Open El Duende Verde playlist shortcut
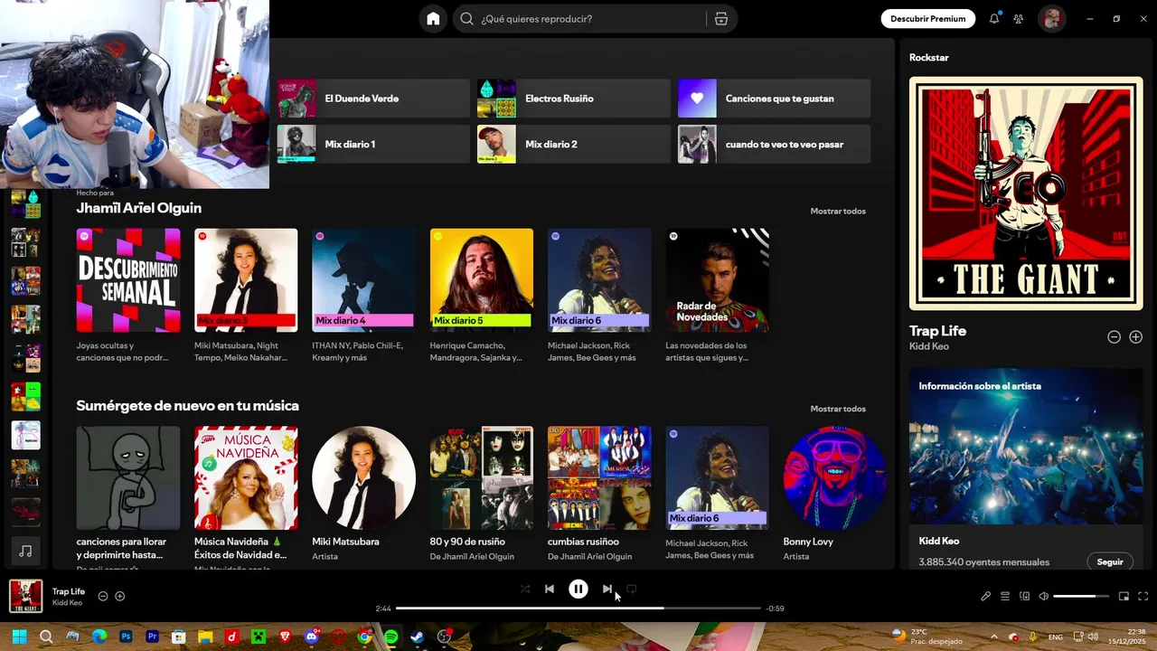1157x651 pixels. 373,99
